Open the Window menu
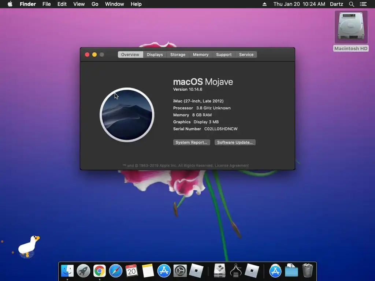This screenshot has height=281, width=375. click(x=115, y=4)
